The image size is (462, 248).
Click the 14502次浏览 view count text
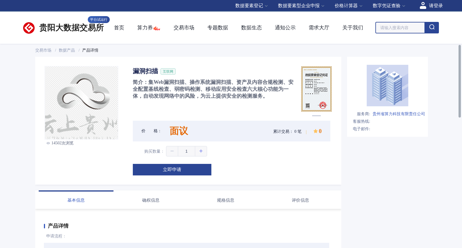click(62, 143)
